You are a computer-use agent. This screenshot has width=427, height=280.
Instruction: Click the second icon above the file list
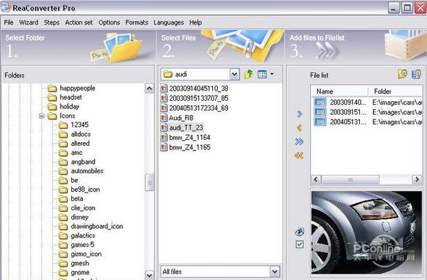[416, 74]
